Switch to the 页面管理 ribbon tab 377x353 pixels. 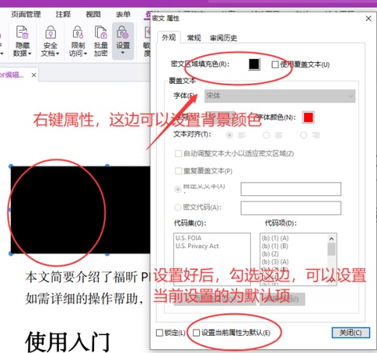pos(26,14)
